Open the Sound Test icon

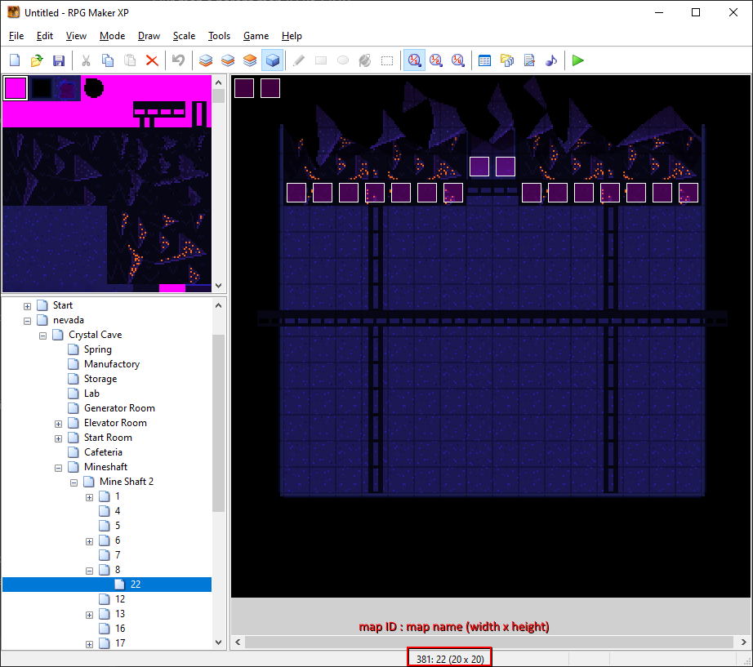pos(551,60)
